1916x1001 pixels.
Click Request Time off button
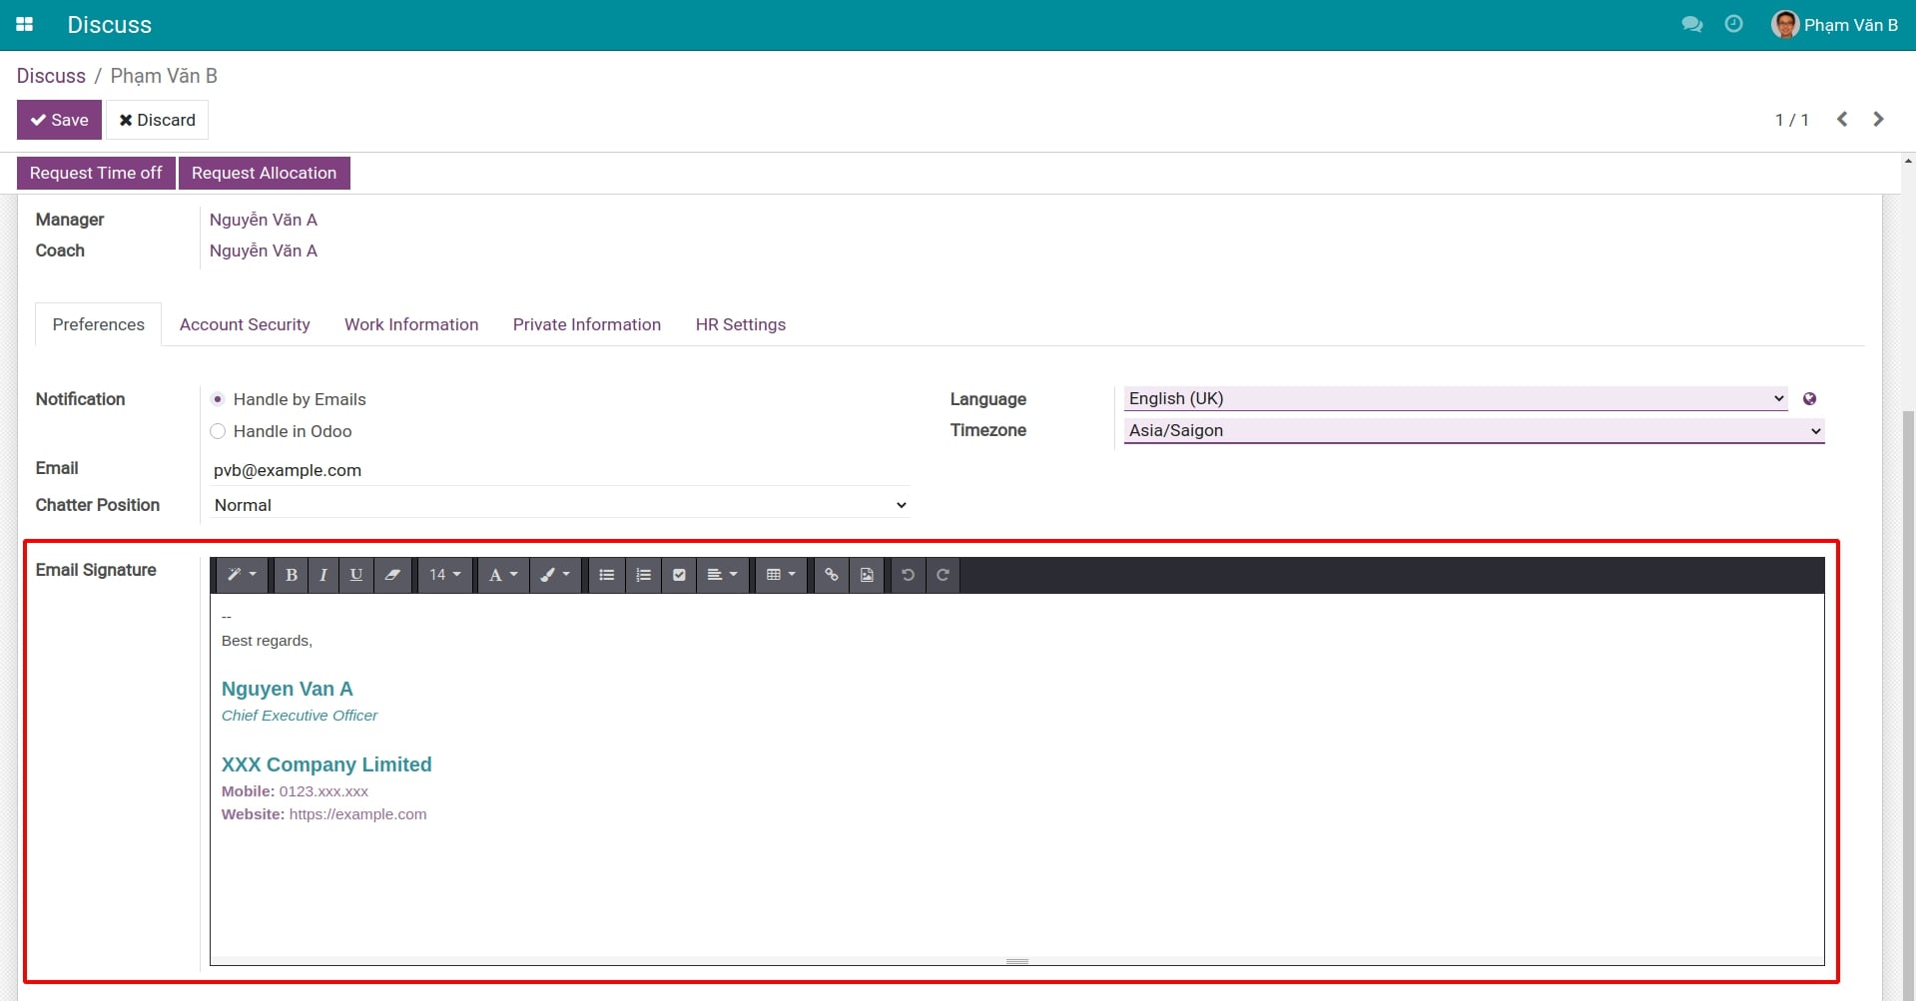click(96, 173)
